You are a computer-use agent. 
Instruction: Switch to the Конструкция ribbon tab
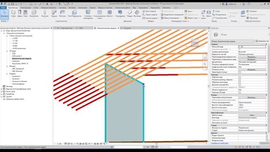26,8
